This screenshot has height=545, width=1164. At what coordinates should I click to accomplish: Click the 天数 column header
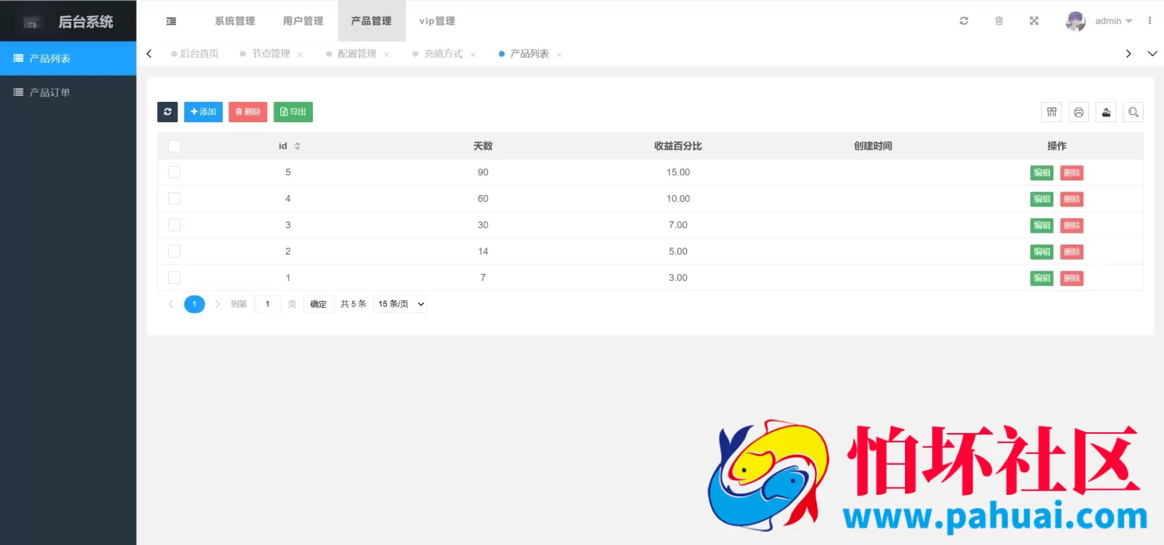(x=483, y=146)
